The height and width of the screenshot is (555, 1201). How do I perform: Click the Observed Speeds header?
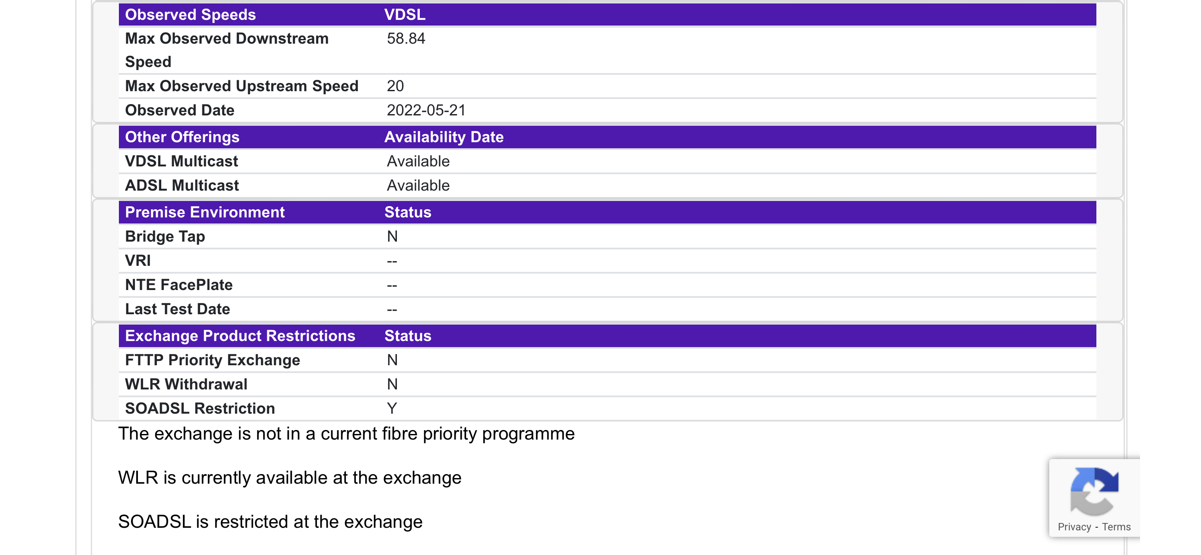click(190, 14)
